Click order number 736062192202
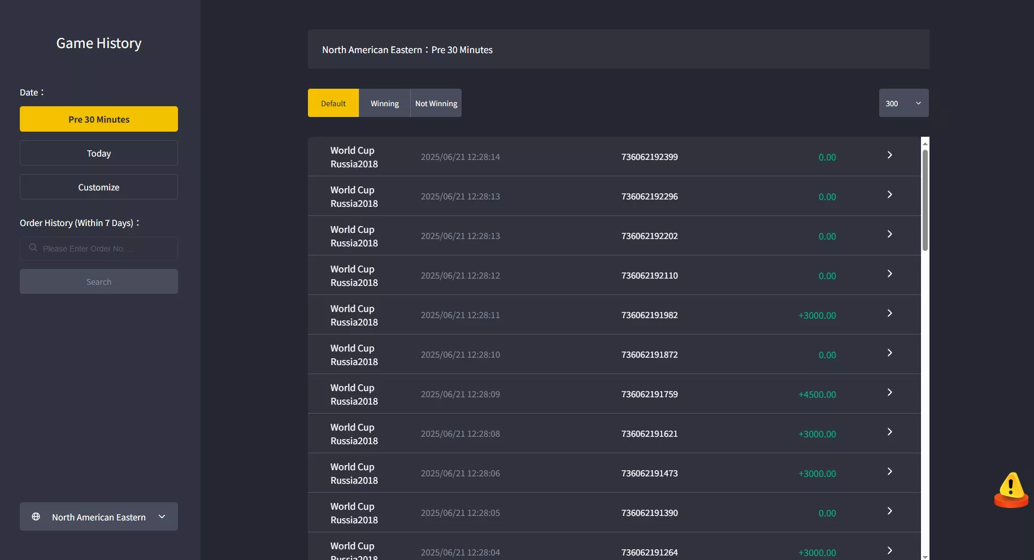This screenshot has width=1034, height=560. 650,236
